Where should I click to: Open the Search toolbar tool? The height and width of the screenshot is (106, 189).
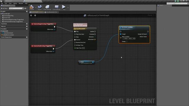coord(40,7)
